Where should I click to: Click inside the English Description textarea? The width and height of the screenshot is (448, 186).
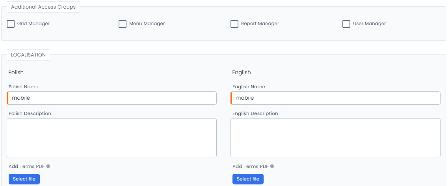[x=336, y=138]
